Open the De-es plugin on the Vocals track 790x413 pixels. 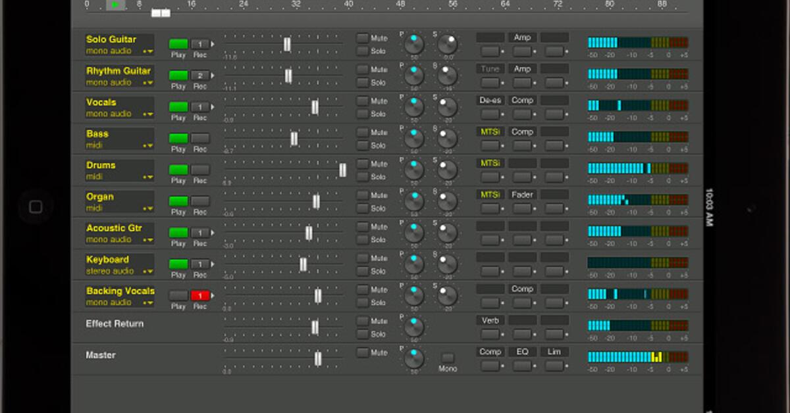pyautogui.click(x=490, y=100)
